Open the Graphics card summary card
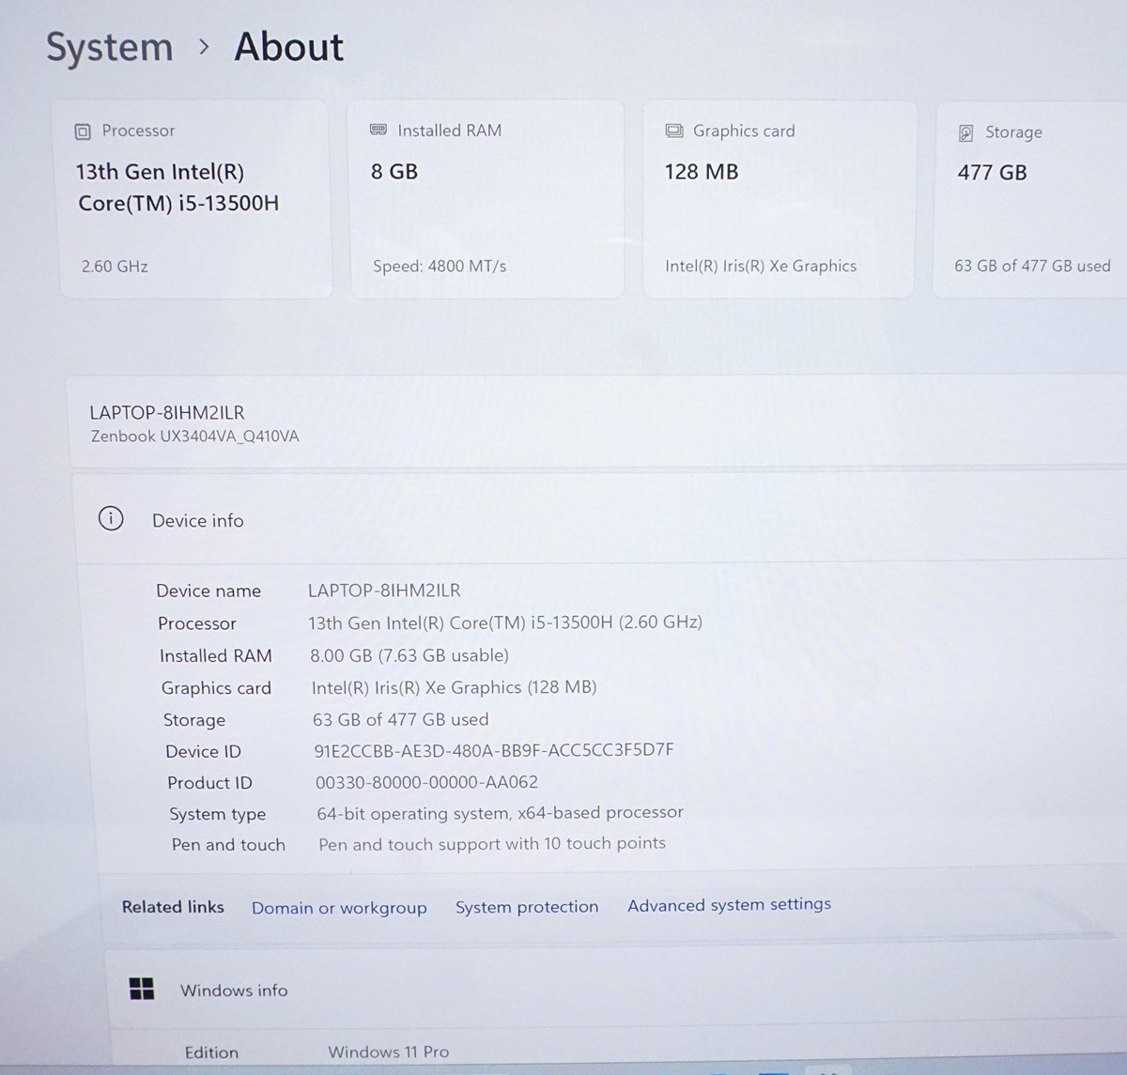Viewport: 1127px width, 1075px height. (779, 199)
